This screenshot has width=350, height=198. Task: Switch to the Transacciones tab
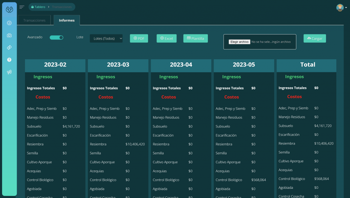pyautogui.click(x=34, y=20)
